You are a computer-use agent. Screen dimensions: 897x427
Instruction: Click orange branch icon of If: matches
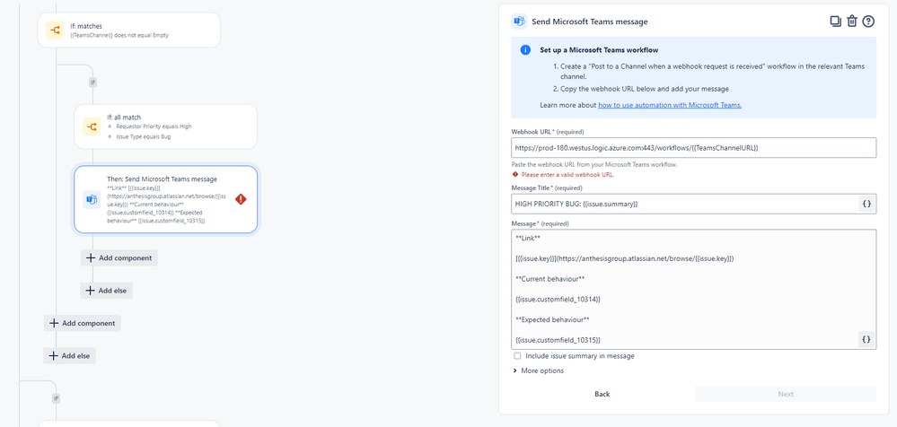[x=56, y=30]
